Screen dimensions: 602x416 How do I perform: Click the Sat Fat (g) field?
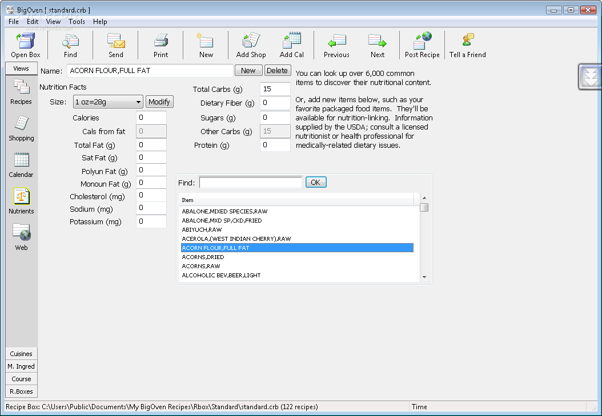pyautogui.click(x=151, y=157)
